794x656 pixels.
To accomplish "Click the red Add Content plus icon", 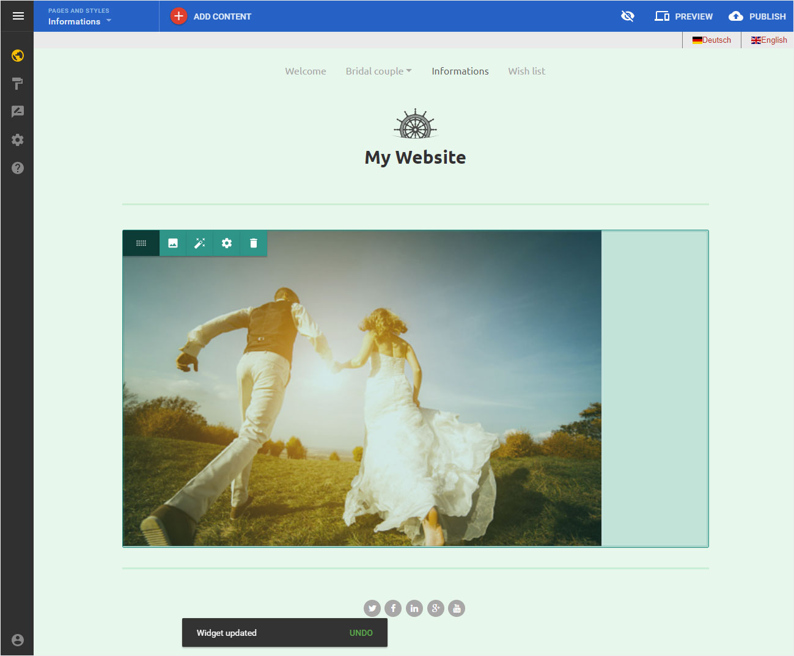I will 178,16.
